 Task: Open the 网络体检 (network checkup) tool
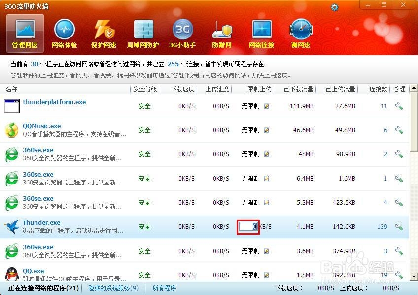(x=65, y=33)
